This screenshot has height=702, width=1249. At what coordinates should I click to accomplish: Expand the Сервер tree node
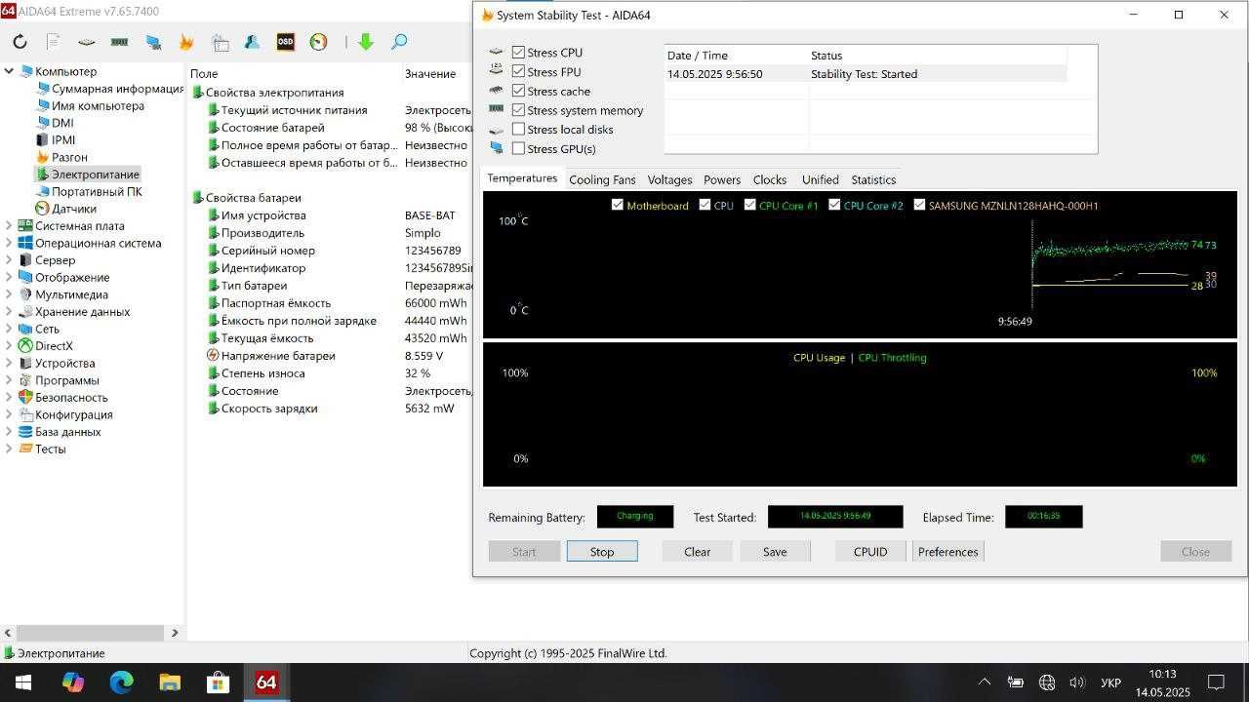pos(9,260)
